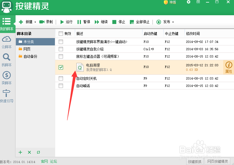The height and width of the screenshot is (165, 234).
Task: Click 全部停止 to stop all scripts
Action: pyautogui.click(x=139, y=22)
